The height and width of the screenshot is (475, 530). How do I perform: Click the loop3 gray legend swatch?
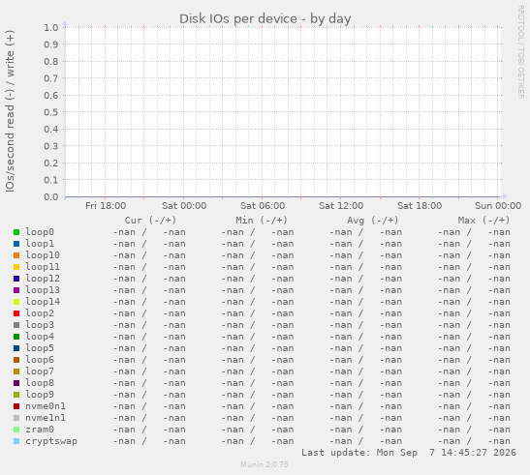[x=16, y=325]
